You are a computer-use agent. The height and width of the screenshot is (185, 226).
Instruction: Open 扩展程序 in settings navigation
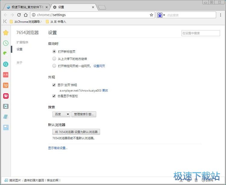click(x=22, y=42)
